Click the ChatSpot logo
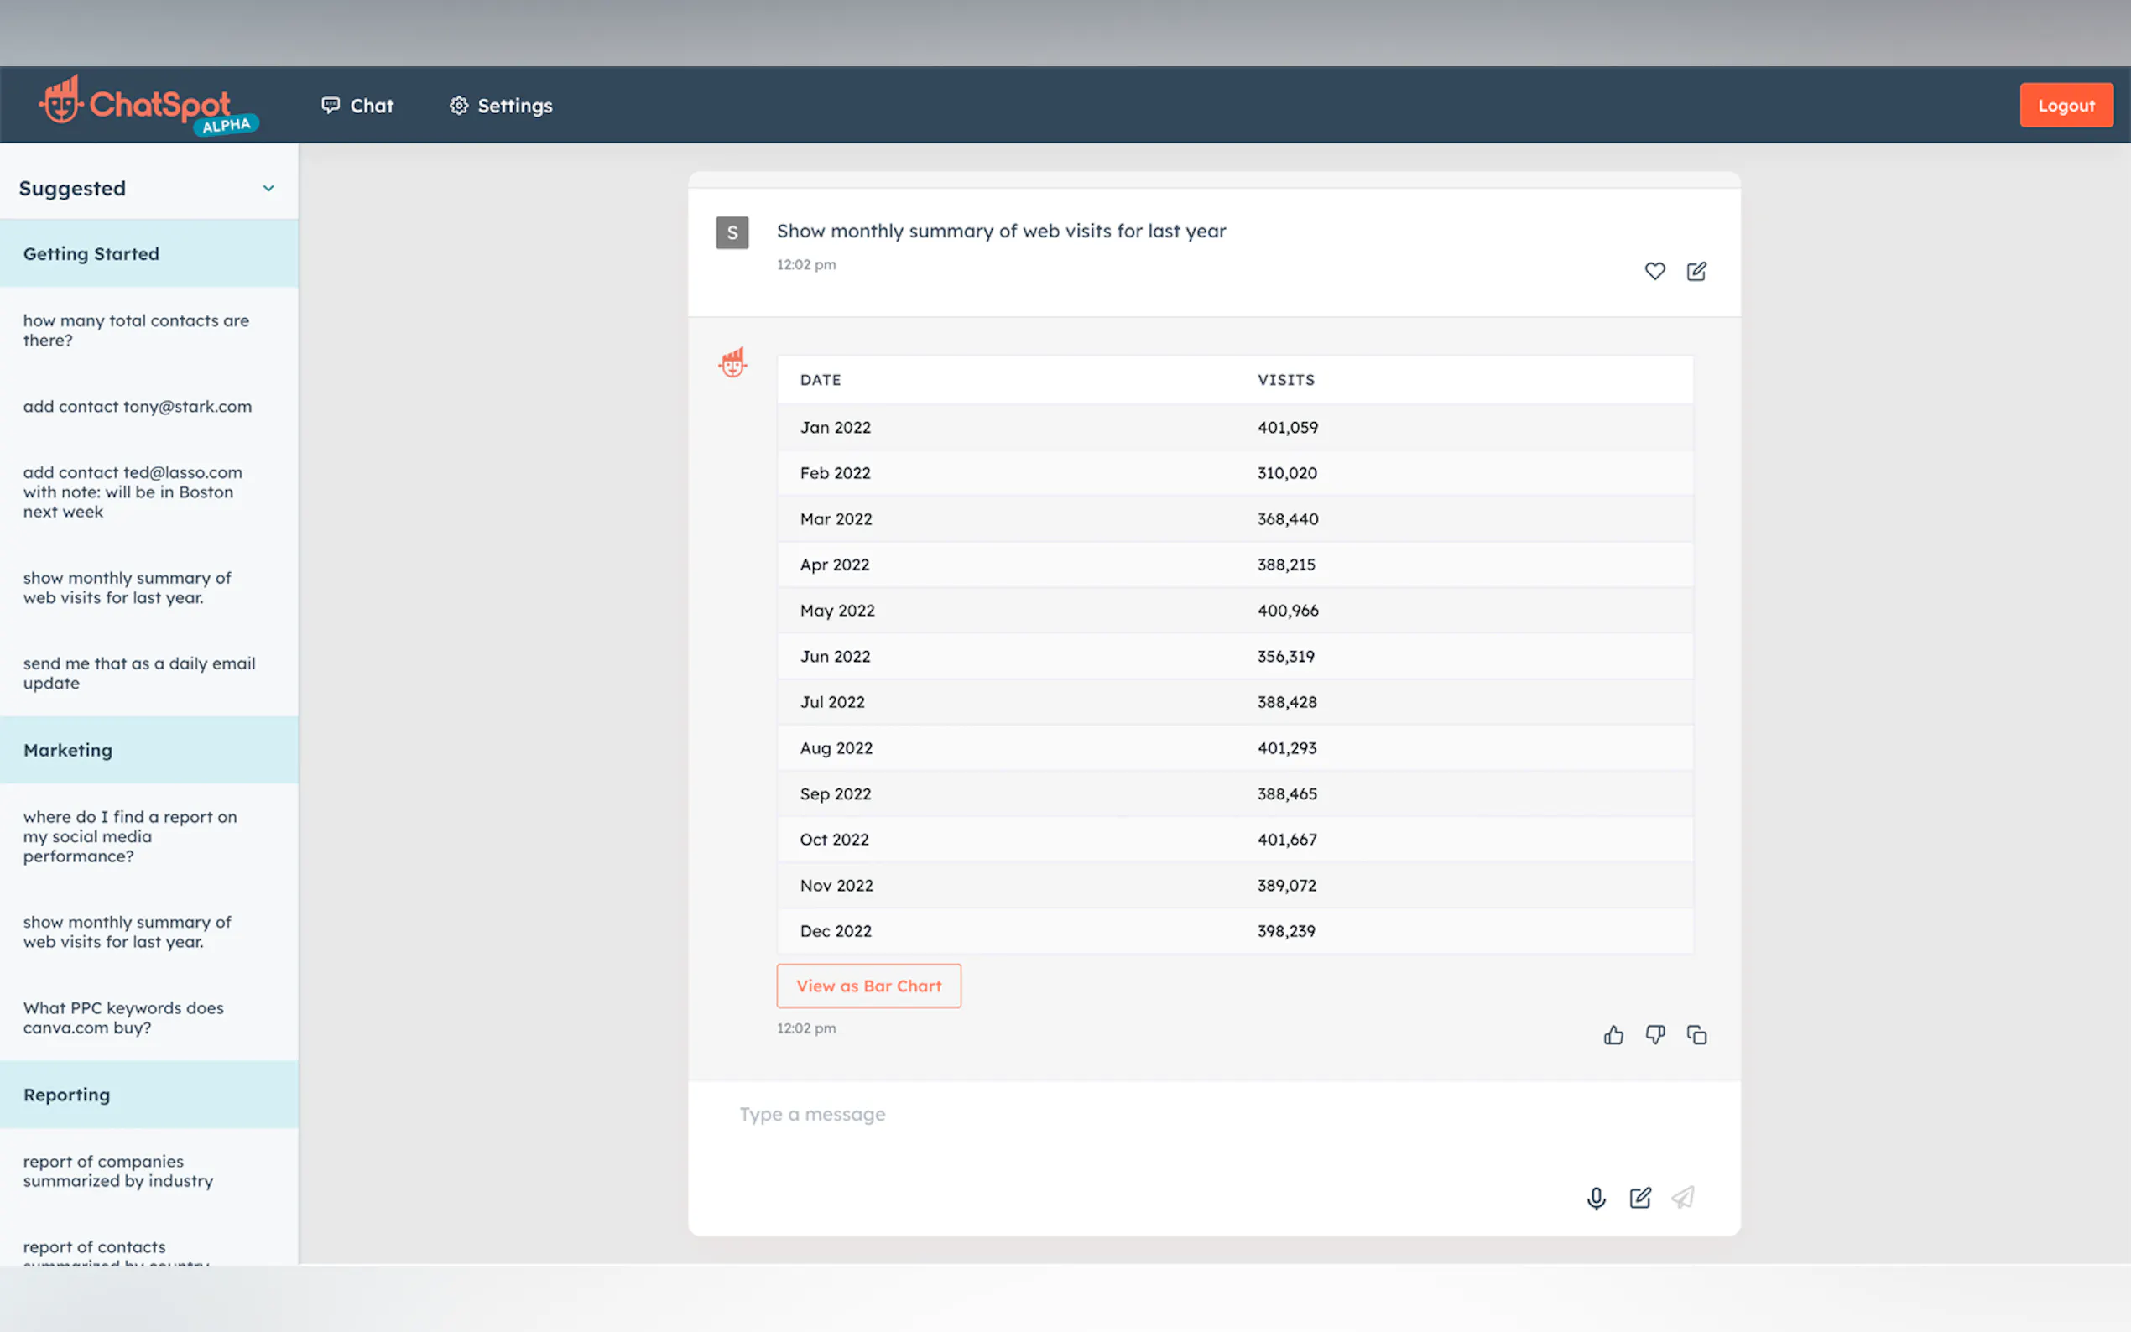The width and height of the screenshot is (2131, 1332). 148,106
